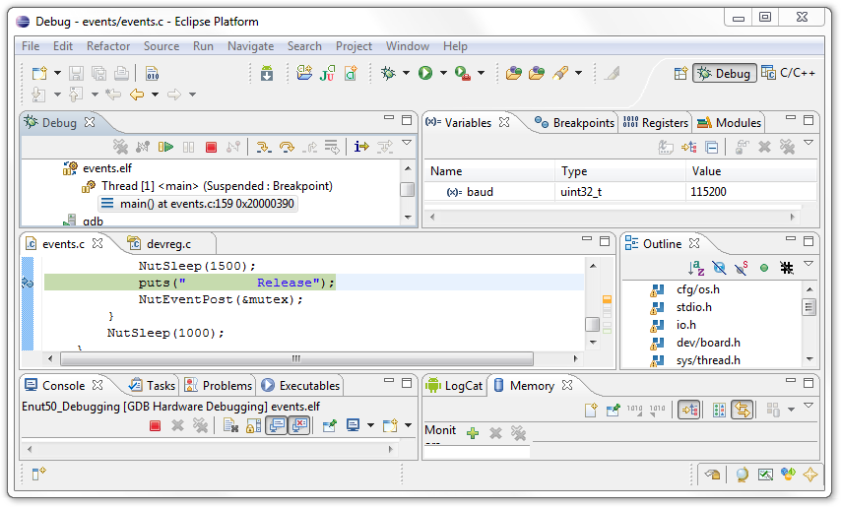Toggle Hide Non-Public Members green dot icon

click(764, 268)
